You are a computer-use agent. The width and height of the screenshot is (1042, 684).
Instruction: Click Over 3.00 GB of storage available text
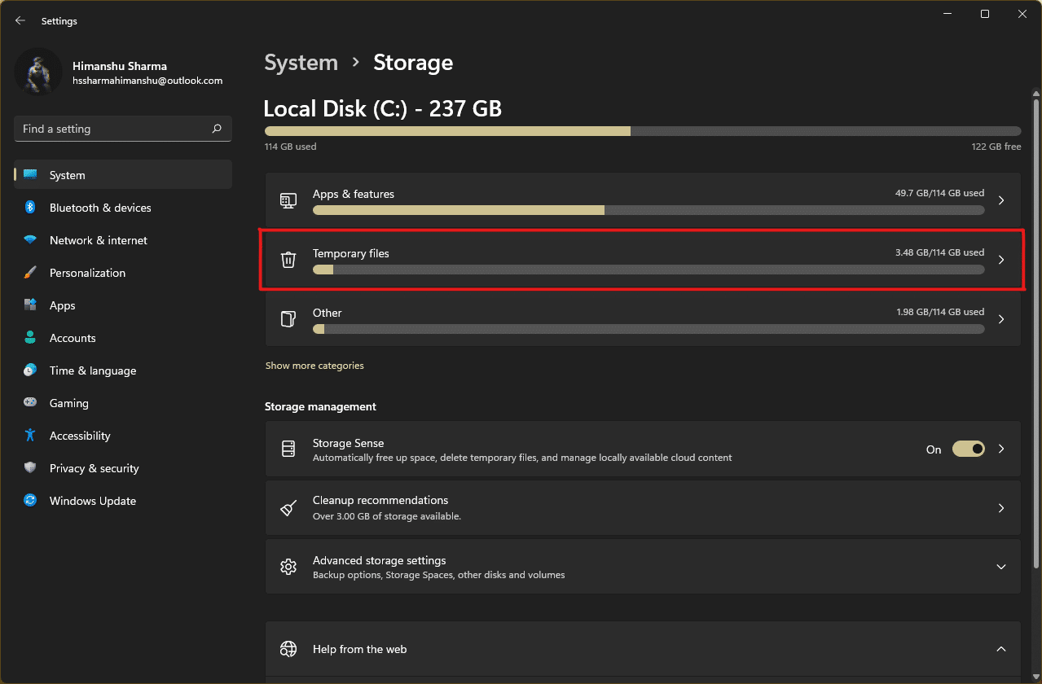(x=387, y=516)
